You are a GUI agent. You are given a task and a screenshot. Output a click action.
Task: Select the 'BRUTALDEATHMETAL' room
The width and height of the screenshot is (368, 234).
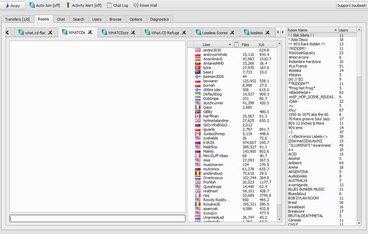[322, 216]
